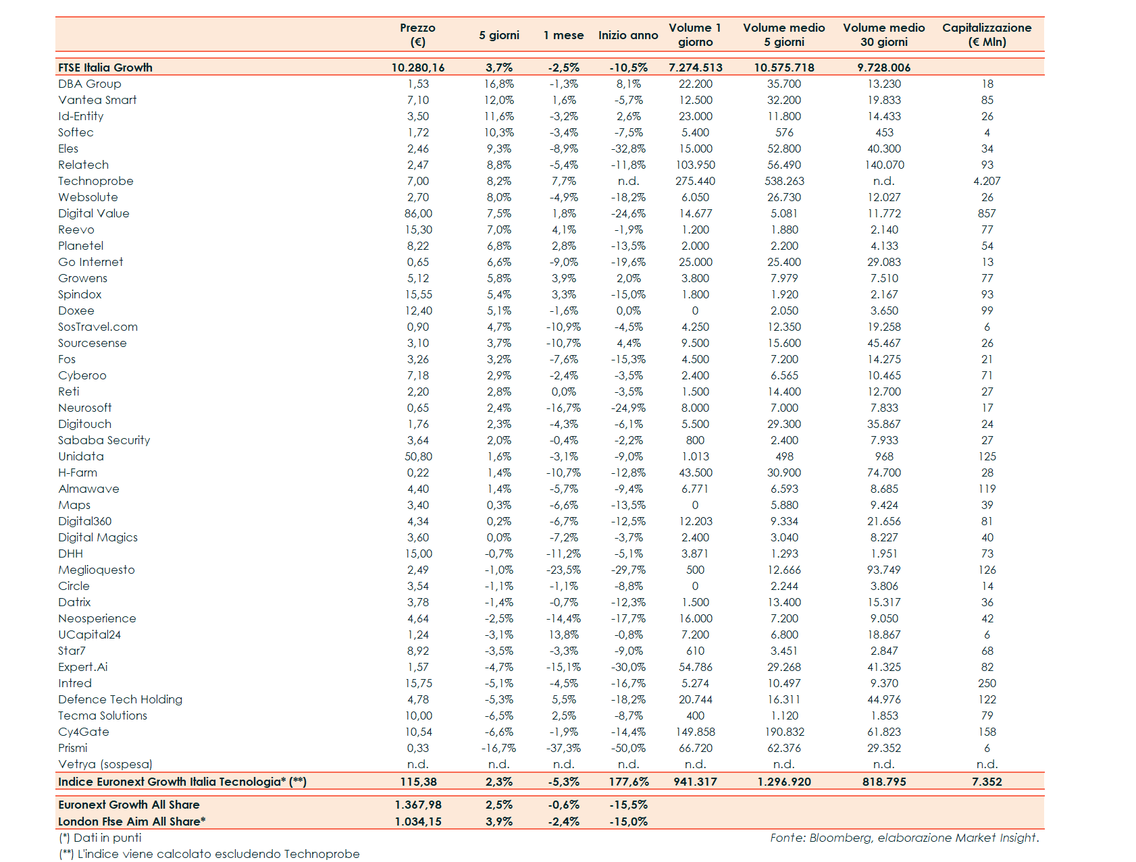Image resolution: width=1136 pixels, height=862 pixels.
Task: Click the 'Inizio anno' column header
Action: (627, 35)
